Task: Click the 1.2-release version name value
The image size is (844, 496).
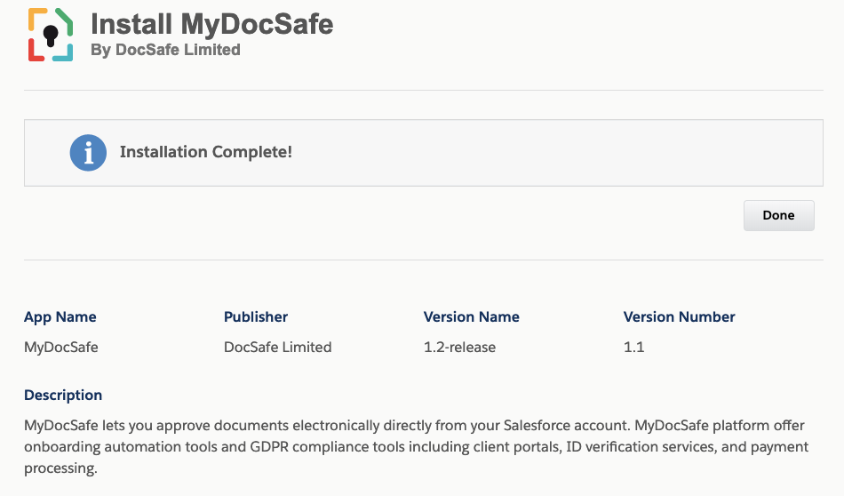Action: 459,347
